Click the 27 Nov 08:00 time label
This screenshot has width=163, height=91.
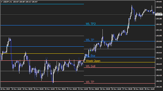[127, 89]
